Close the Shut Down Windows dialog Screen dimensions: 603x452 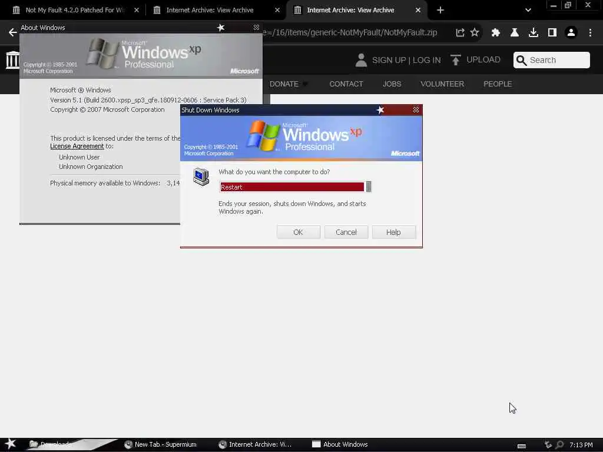tap(416, 110)
